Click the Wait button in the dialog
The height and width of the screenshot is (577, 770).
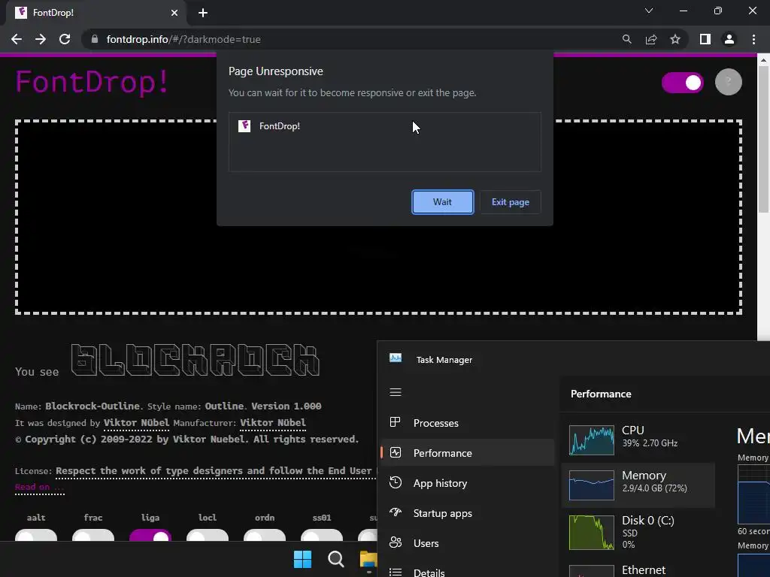[442, 202]
